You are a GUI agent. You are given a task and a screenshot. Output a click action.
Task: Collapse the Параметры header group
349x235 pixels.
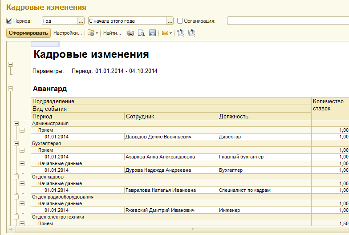(11, 64)
